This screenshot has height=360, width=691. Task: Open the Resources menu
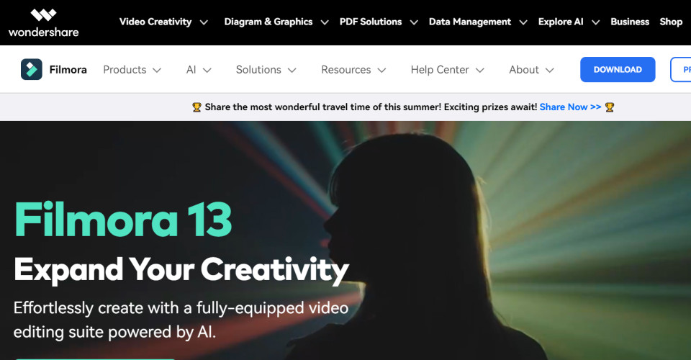tap(353, 70)
